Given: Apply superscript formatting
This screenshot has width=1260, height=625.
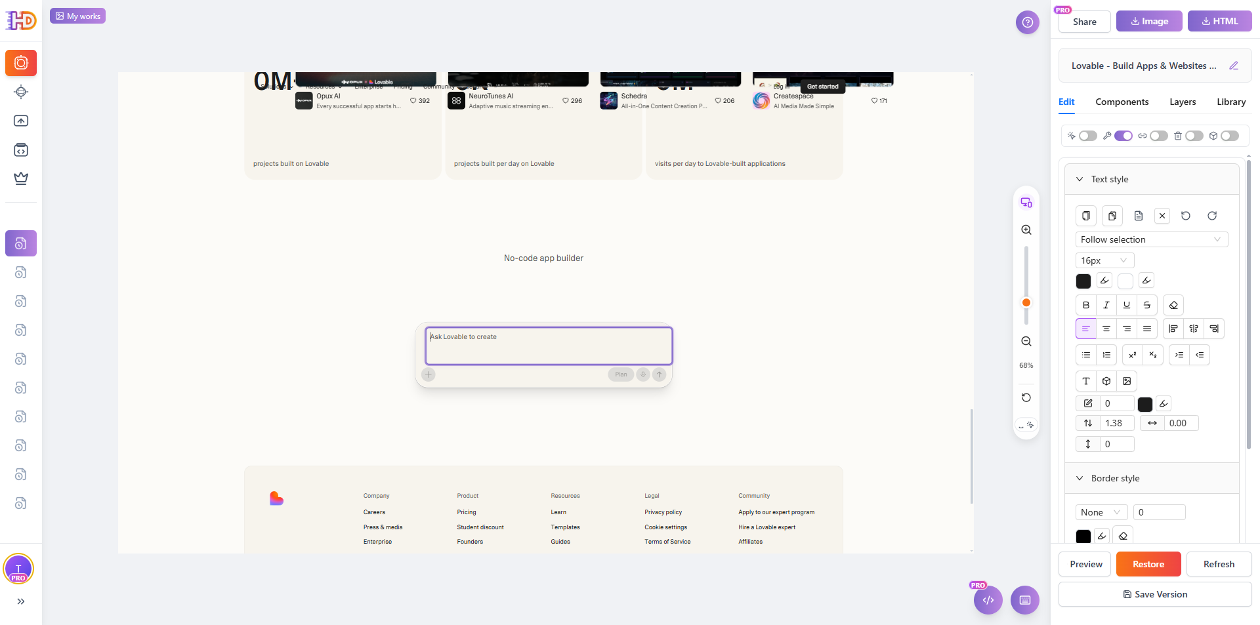Looking at the screenshot, I should tap(1133, 355).
